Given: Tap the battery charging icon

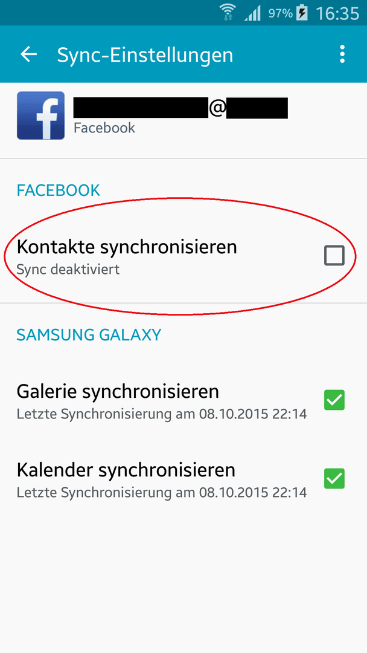Looking at the screenshot, I should click(x=302, y=13).
